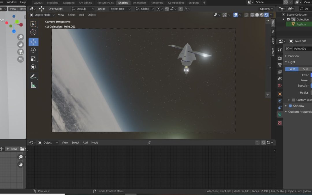312x195 pixels.
Task: Open the View Layer properties tab
Action: coord(280,72)
